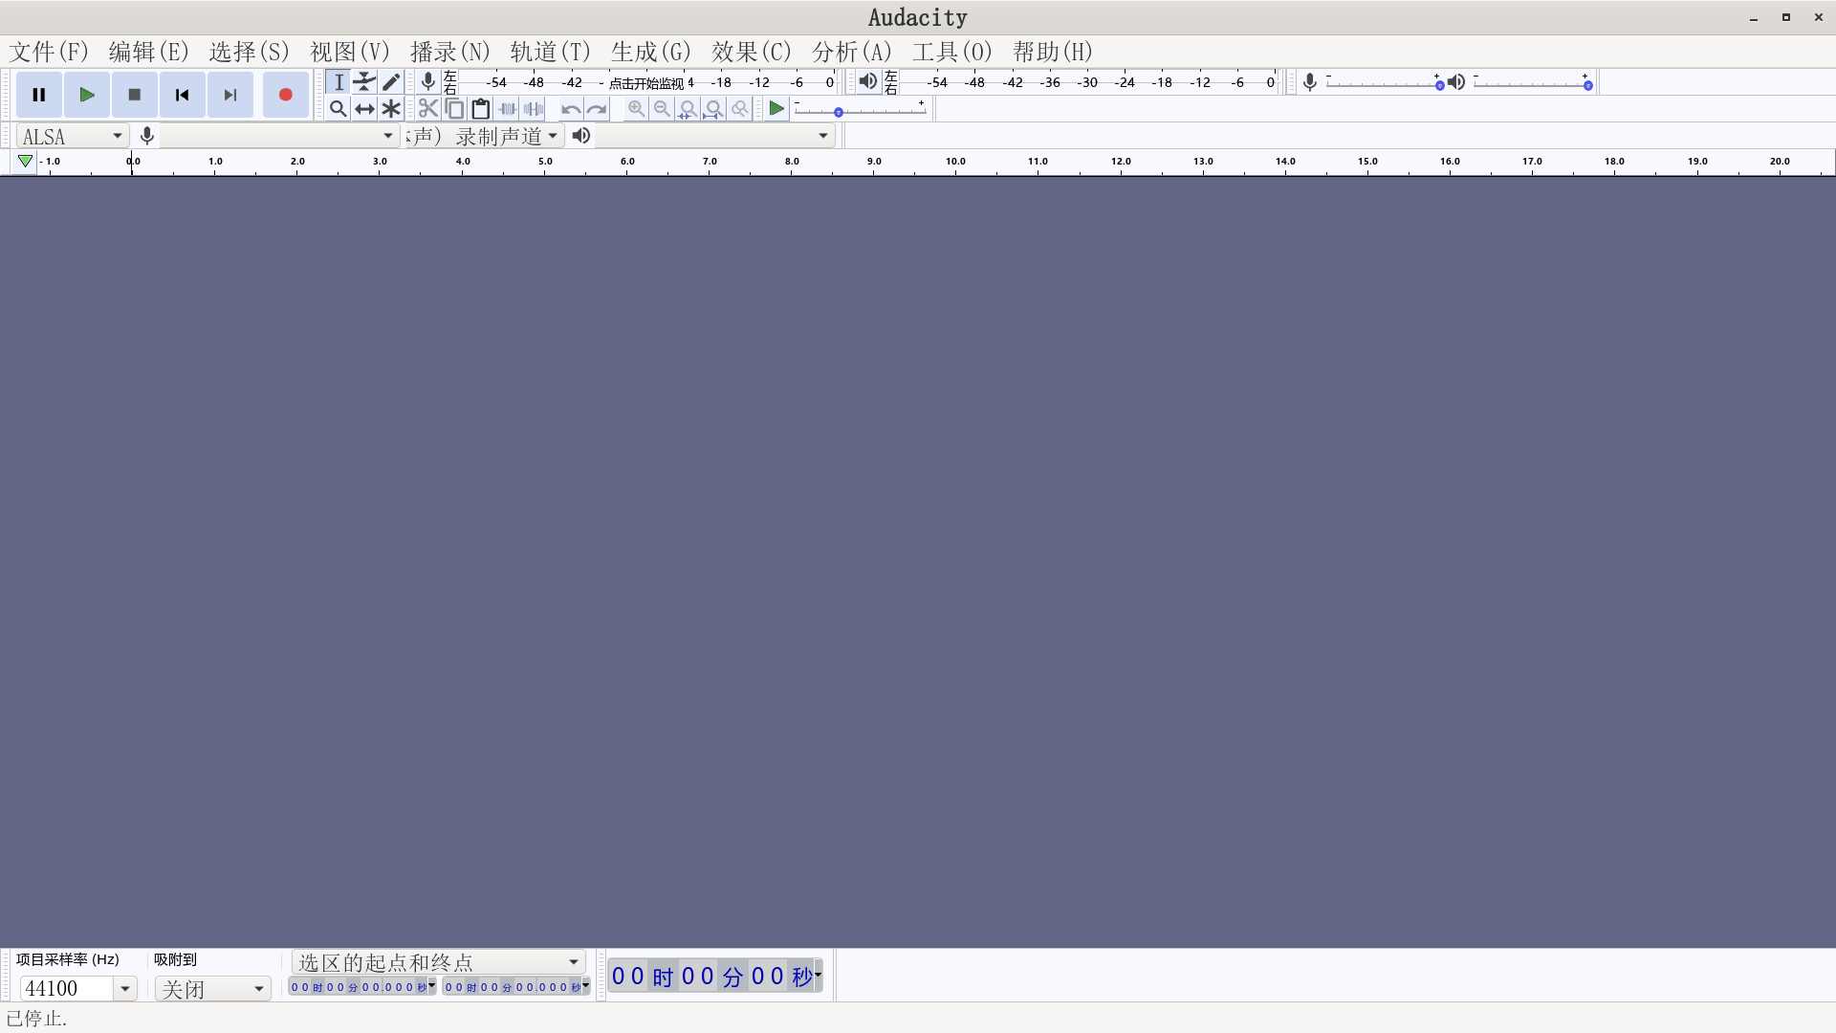Open the recording channels (录制声道) dropdown
Image resolution: width=1836 pixels, height=1033 pixels.
pos(483,136)
